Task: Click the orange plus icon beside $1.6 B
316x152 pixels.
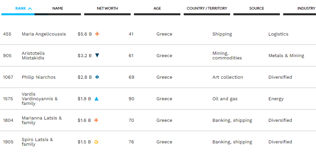Action: (96, 120)
